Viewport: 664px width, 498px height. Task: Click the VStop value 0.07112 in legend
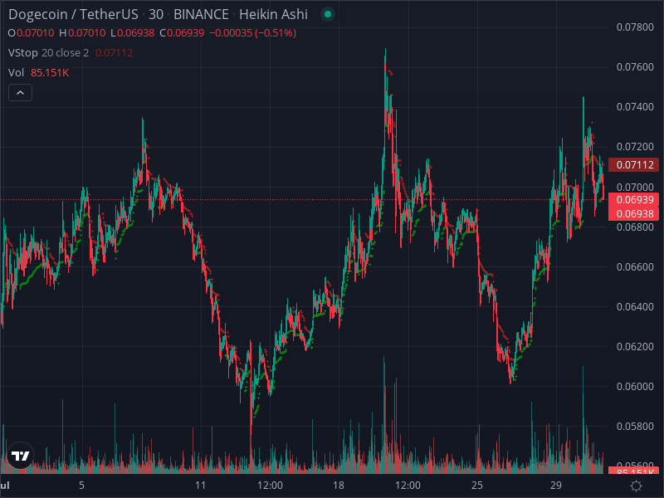click(114, 53)
